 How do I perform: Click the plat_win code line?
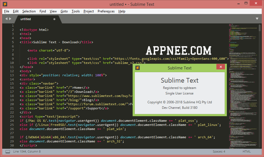pos(73,129)
